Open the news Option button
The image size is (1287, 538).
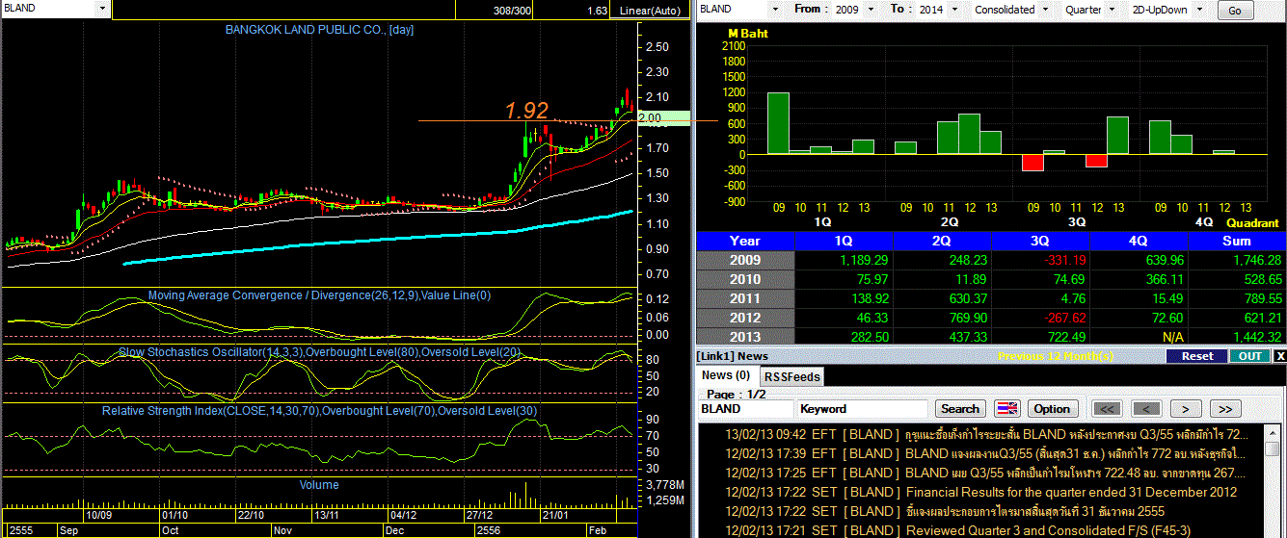(x=1052, y=408)
